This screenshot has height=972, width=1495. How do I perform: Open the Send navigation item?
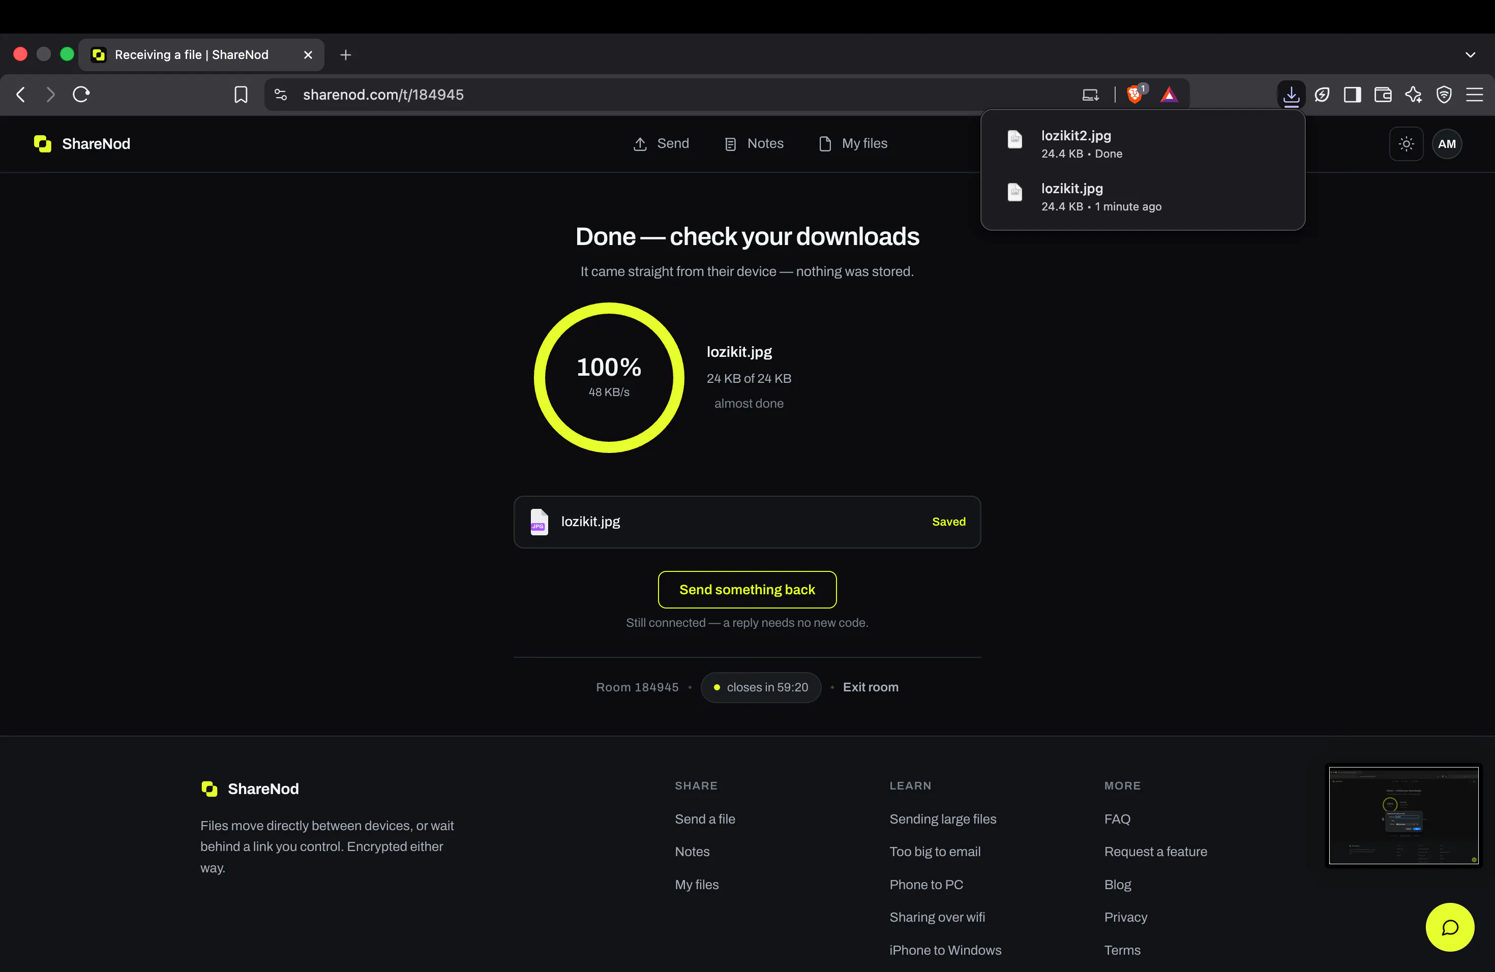point(661,144)
